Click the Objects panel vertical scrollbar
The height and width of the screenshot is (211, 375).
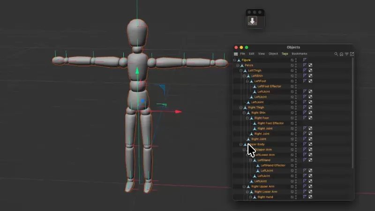352,113
